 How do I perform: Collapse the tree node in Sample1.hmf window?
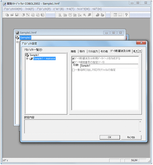coord(17,42)
